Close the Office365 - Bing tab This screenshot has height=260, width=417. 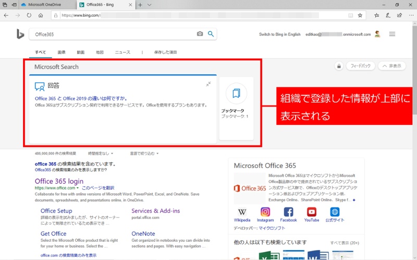coord(130,5)
